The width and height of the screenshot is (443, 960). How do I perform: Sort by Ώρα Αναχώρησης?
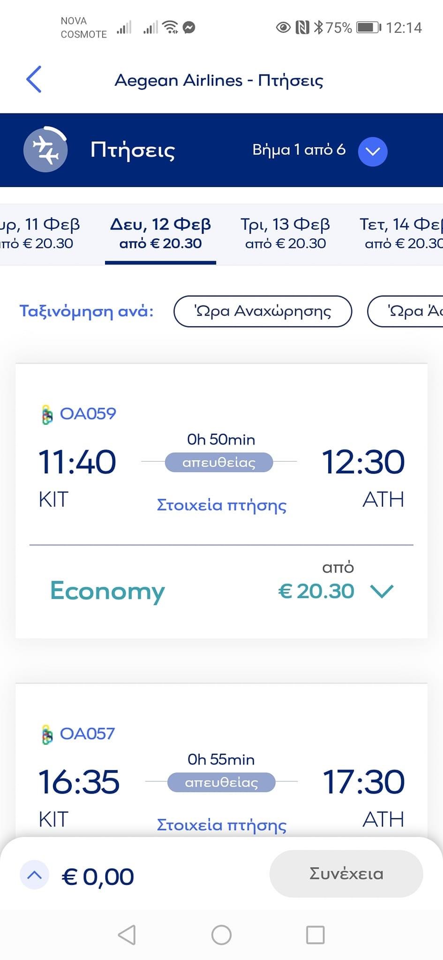(263, 311)
